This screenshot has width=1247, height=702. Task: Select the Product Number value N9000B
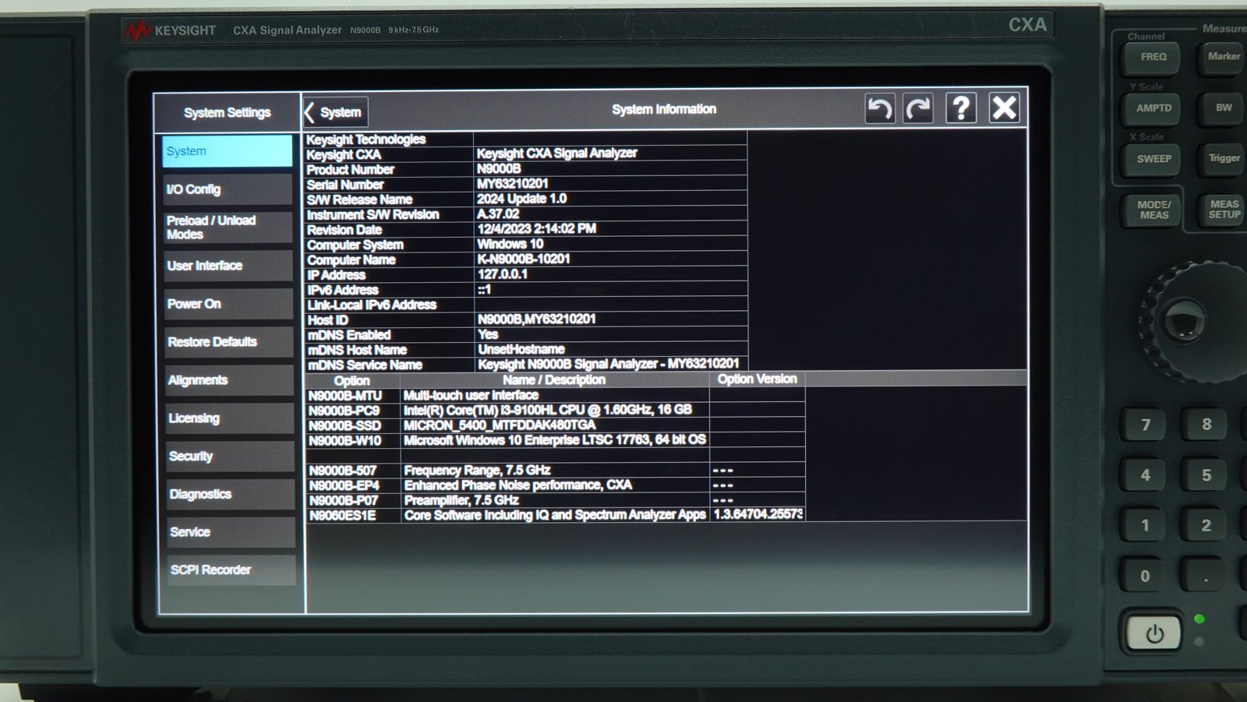tap(499, 169)
